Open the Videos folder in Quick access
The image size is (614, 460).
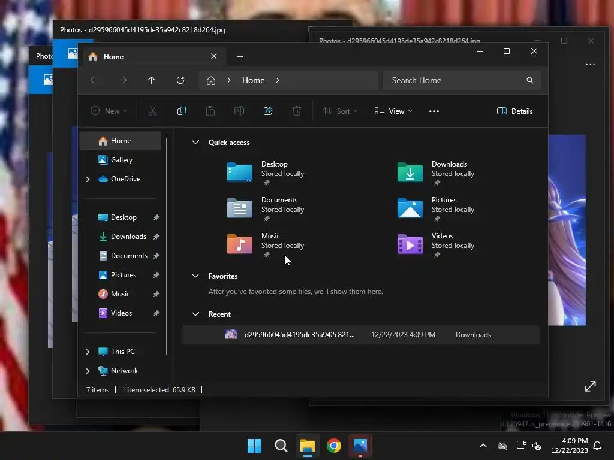pos(410,244)
